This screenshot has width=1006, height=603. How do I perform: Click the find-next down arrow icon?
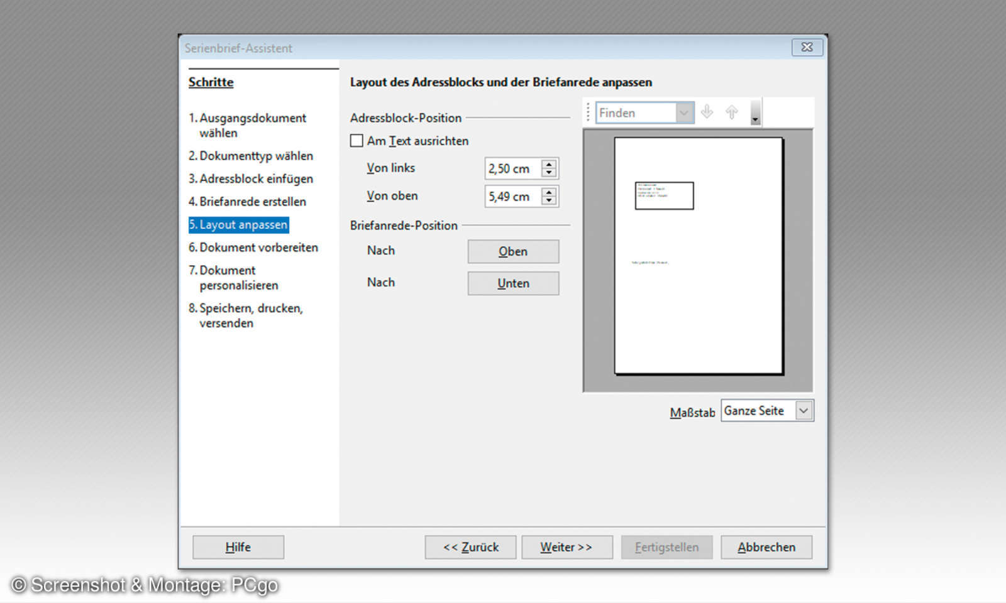click(707, 112)
